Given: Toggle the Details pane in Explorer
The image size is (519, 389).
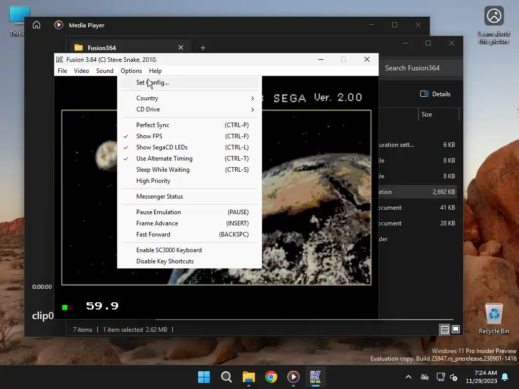Looking at the screenshot, I should [435, 94].
